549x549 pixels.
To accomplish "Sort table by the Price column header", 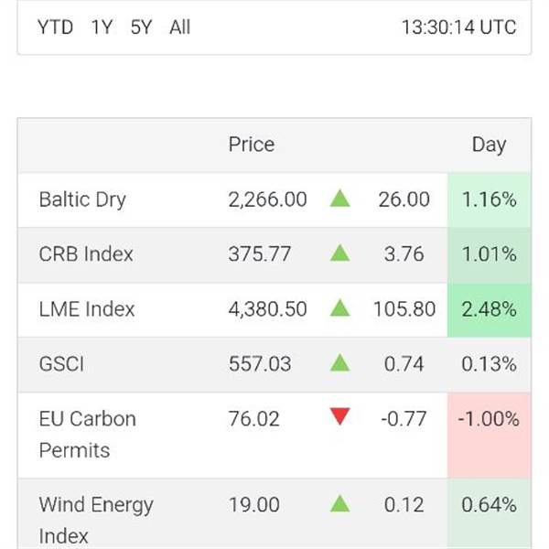I will point(252,145).
